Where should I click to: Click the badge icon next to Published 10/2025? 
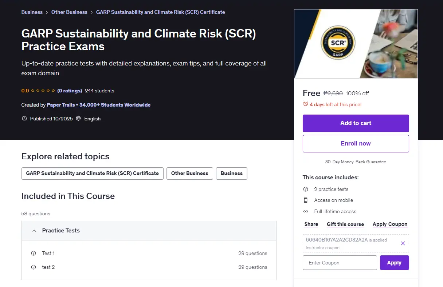click(x=24, y=119)
